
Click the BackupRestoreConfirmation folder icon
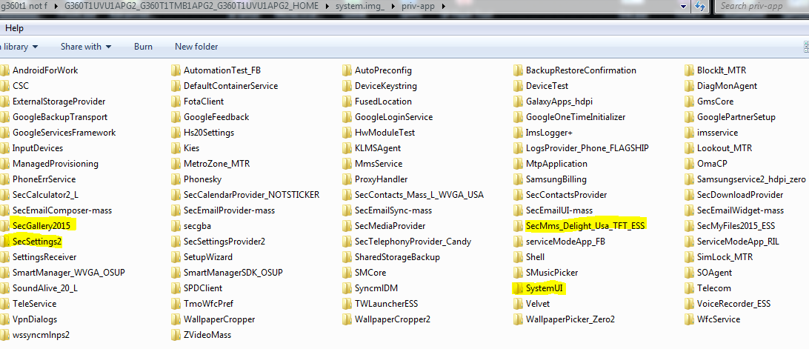pyautogui.click(x=518, y=70)
